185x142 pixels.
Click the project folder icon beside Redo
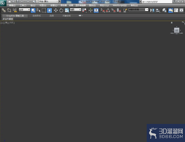(34, 2)
